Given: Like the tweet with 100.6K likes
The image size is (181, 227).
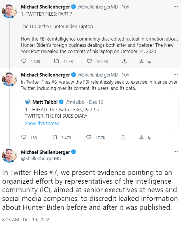Looking at the screenshot, I should click(90, 61).
